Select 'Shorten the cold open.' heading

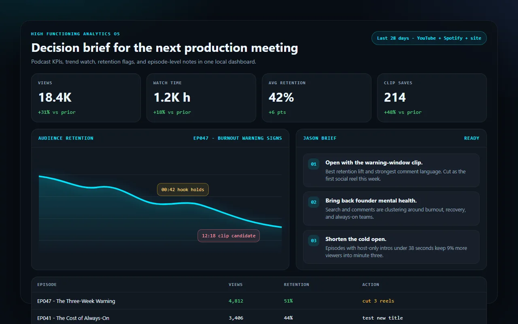point(356,239)
